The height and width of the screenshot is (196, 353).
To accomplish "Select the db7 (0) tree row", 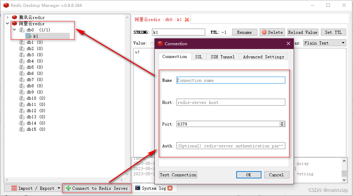I will tap(35, 80).
